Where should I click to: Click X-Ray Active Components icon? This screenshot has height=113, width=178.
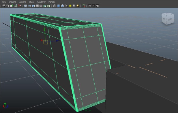pos(94,6)
